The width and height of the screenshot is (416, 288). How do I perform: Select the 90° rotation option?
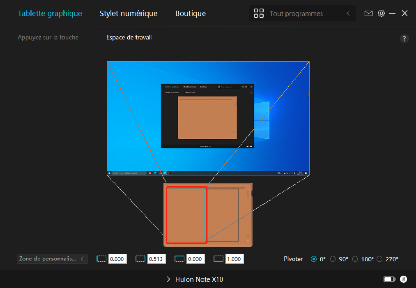coord(333,259)
